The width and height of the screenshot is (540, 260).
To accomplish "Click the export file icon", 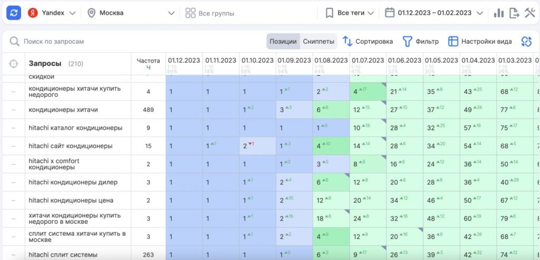I will point(514,13).
